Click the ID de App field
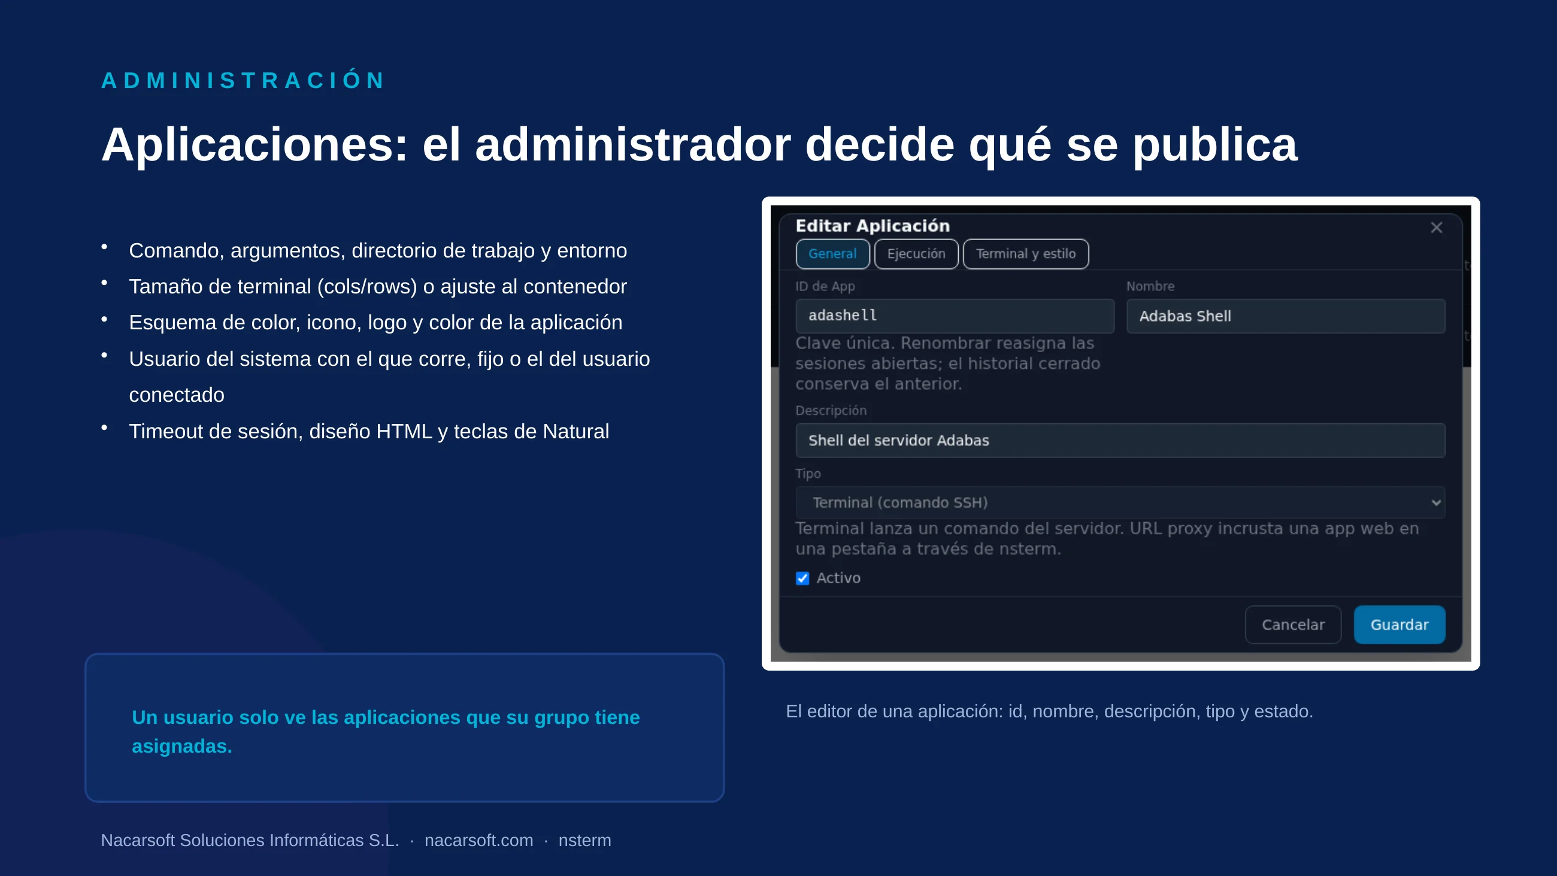This screenshot has width=1557, height=876. tap(955, 316)
